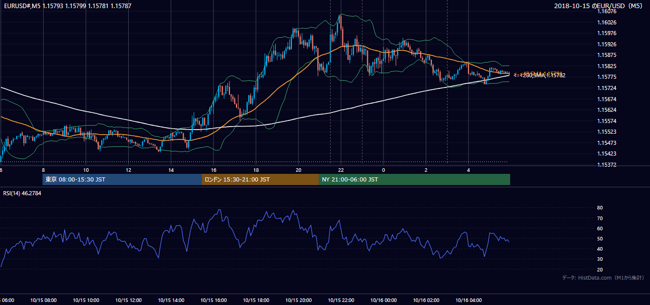650x305 pixels.
Task: Select the ロンドン 15:30-21:00 JST session bar
Action: [x=260, y=179]
